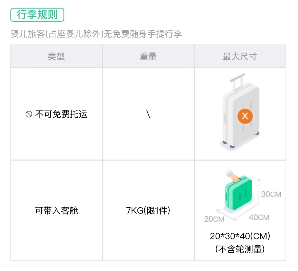The image size is (298, 271).
Task: Click the backslash in the weight cell
Action: coord(148,114)
